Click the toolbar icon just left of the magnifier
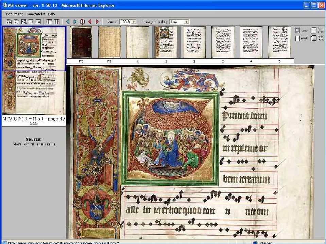This screenshot has width=326, height=244. (x=16, y=22)
